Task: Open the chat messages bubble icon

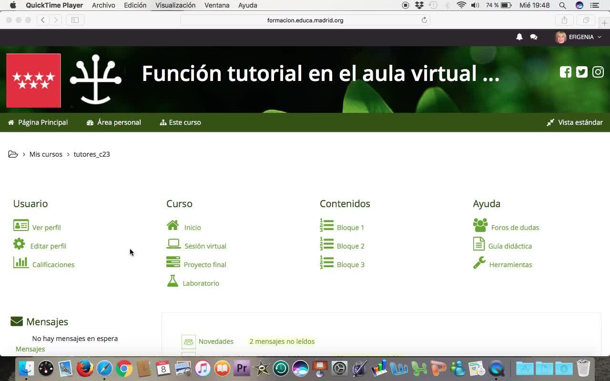Action: 534,37
